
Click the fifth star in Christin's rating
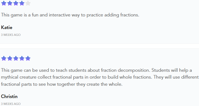28,58
